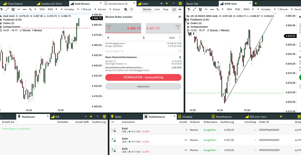Select three-point line tool in DOW mini toolbar
301x155 pixels.
point(212,9)
